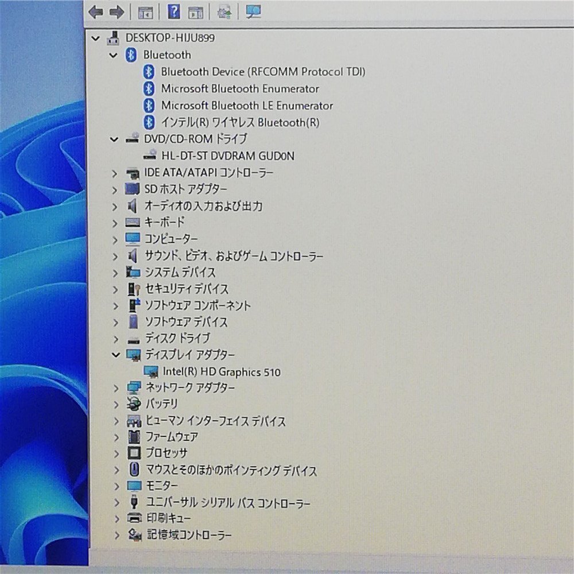
Task: Expand the ユニバーサル シリアル バス コントローラー category
Action: (x=117, y=503)
